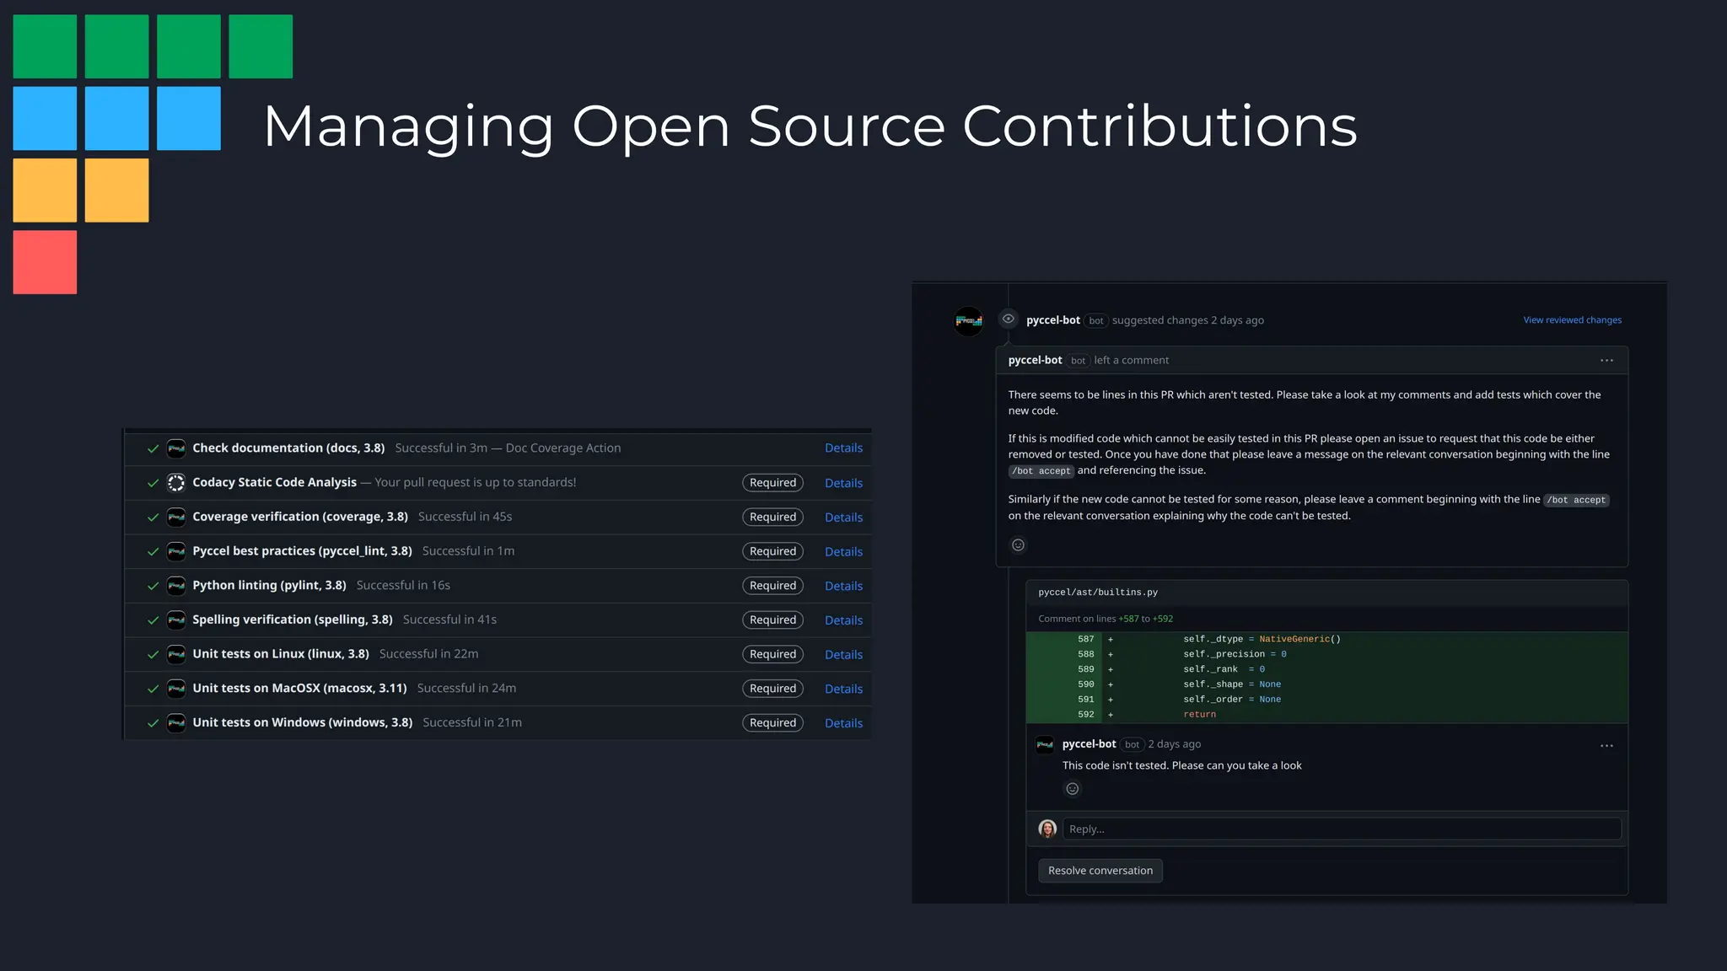The width and height of the screenshot is (1727, 971).
Task: Click green checkmark for Unit tests on Linux
Action: 153,655
